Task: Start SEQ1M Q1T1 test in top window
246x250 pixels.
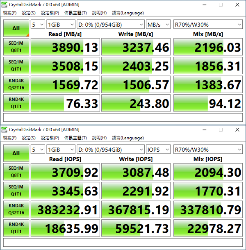Action: 16,66
